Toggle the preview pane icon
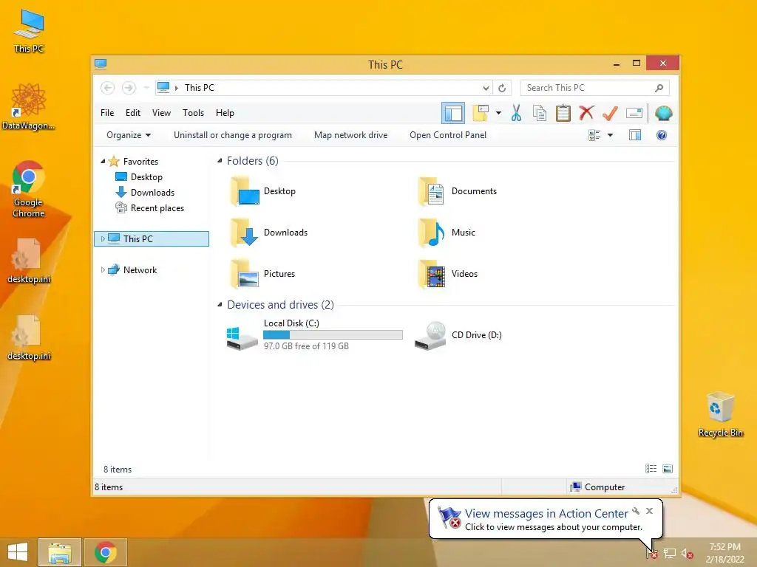This screenshot has height=567, width=757. click(x=635, y=135)
